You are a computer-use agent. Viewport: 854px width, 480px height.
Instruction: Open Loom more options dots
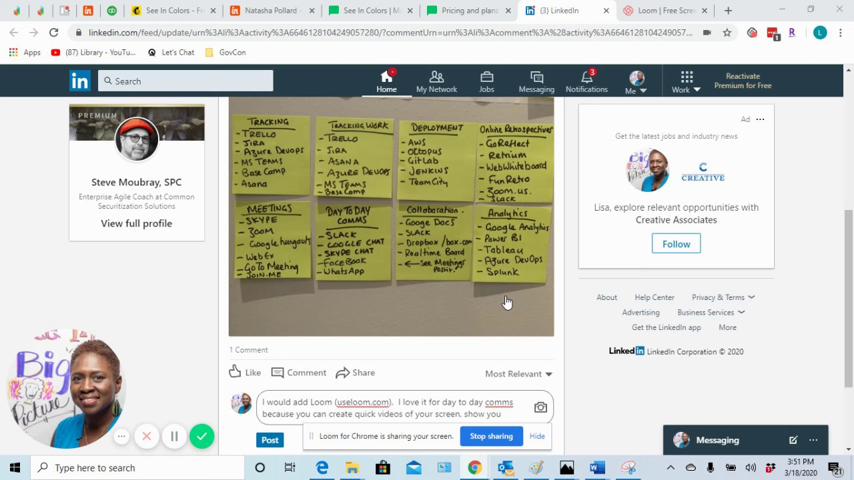click(121, 437)
